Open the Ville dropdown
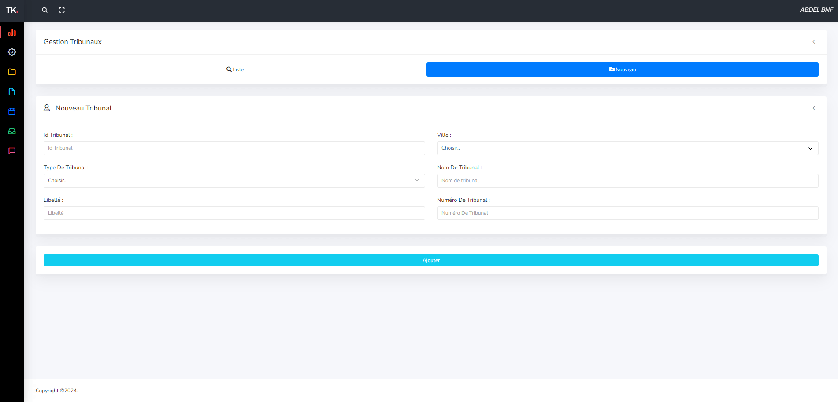The image size is (838, 402). tap(627, 148)
